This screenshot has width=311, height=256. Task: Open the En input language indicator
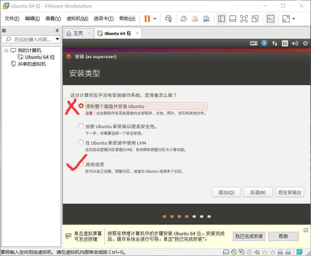pyautogui.click(x=285, y=43)
